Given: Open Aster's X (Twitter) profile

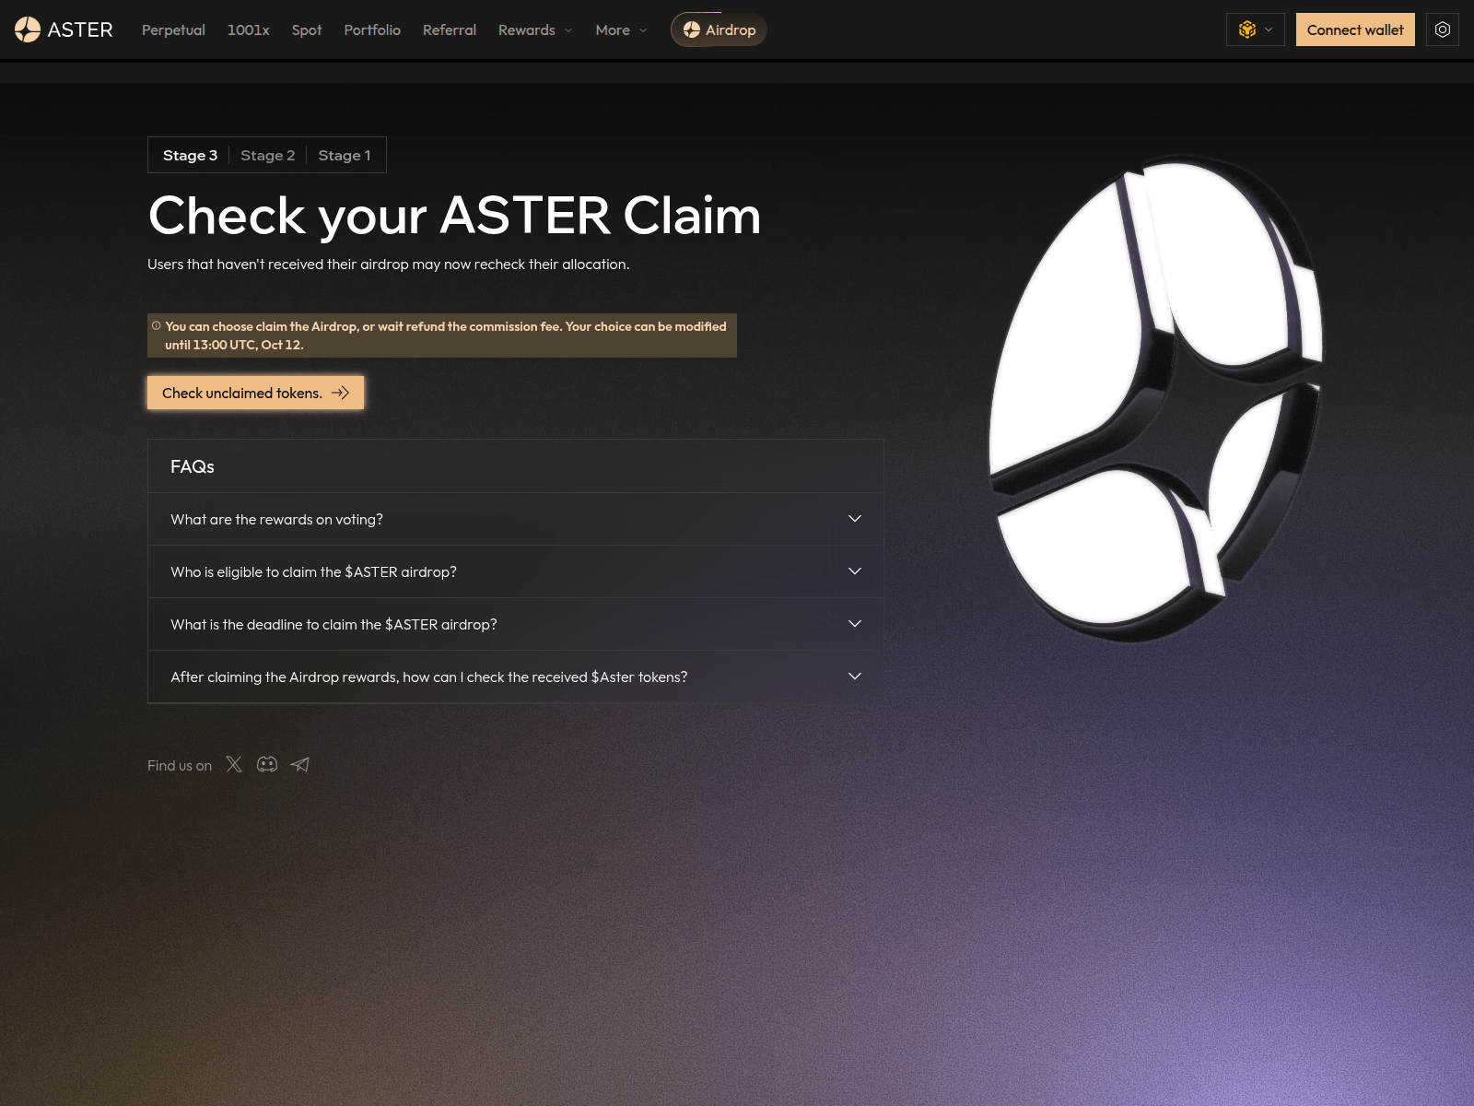Looking at the screenshot, I should pos(234,764).
